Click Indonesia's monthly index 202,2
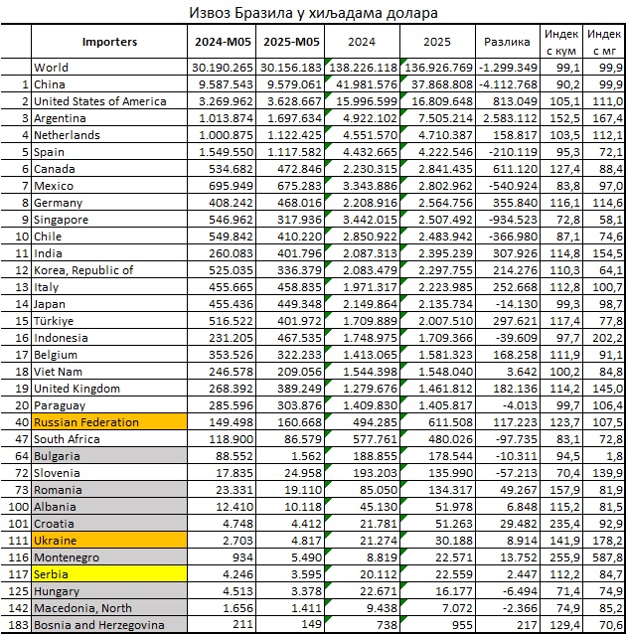 click(x=604, y=338)
